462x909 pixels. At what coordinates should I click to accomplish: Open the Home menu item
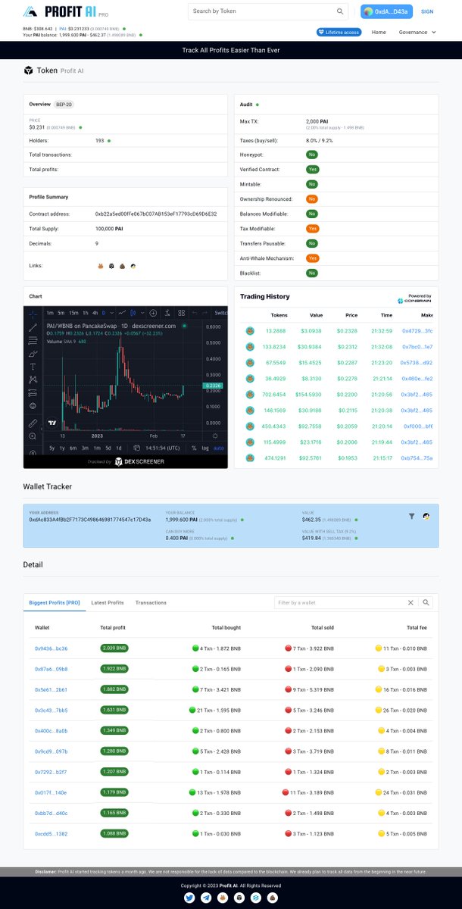pyautogui.click(x=379, y=33)
